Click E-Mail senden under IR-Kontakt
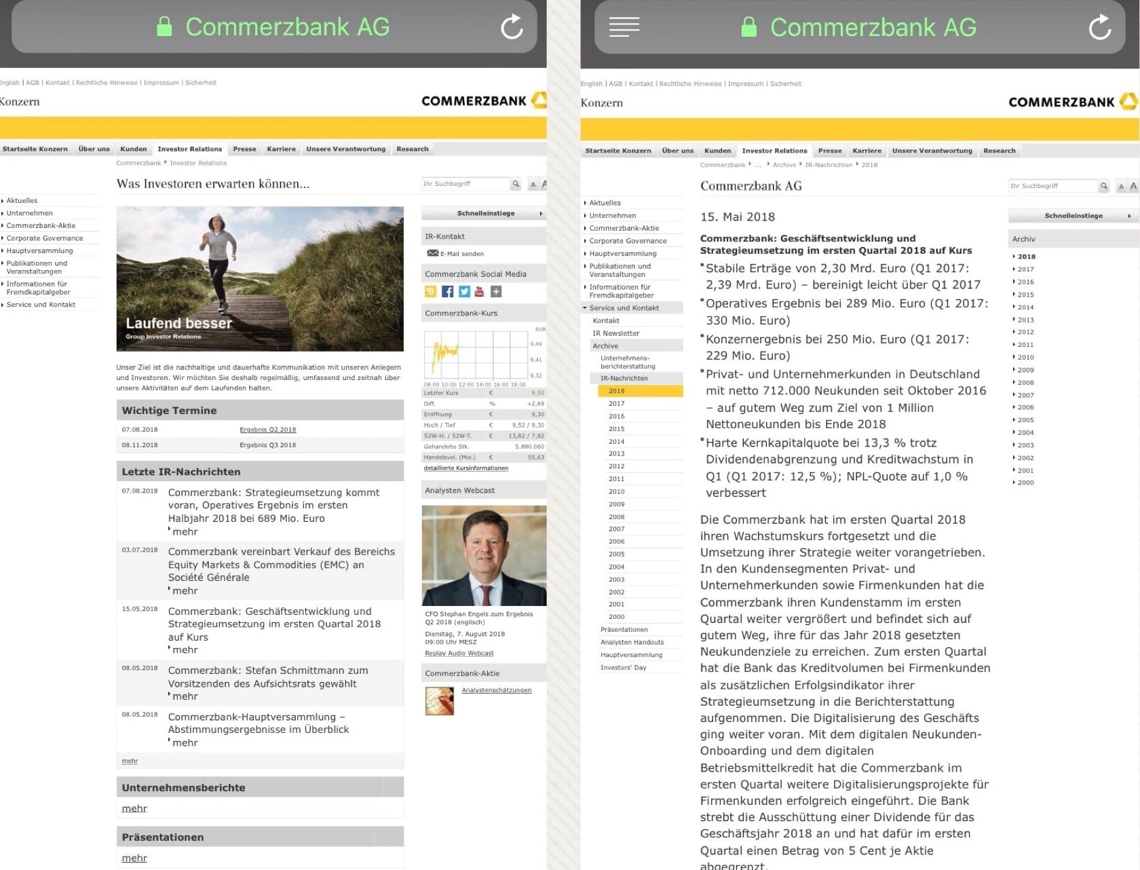The height and width of the screenshot is (870, 1140). pyautogui.click(x=461, y=254)
